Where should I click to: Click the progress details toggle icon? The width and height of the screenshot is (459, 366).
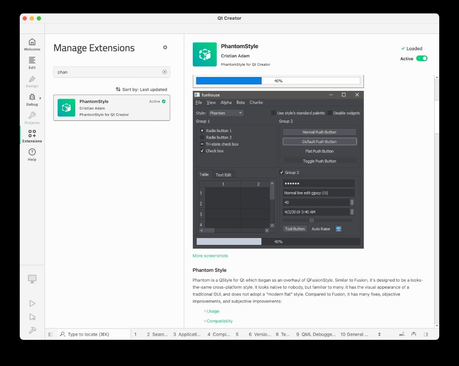[x=402, y=334]
